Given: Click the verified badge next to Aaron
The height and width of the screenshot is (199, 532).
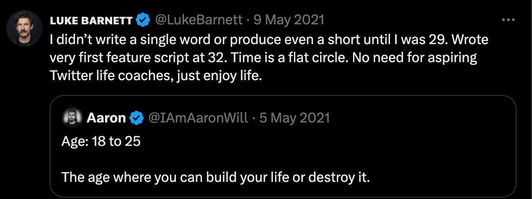Looking at the screenshot, I should click(x=136, y=118).
